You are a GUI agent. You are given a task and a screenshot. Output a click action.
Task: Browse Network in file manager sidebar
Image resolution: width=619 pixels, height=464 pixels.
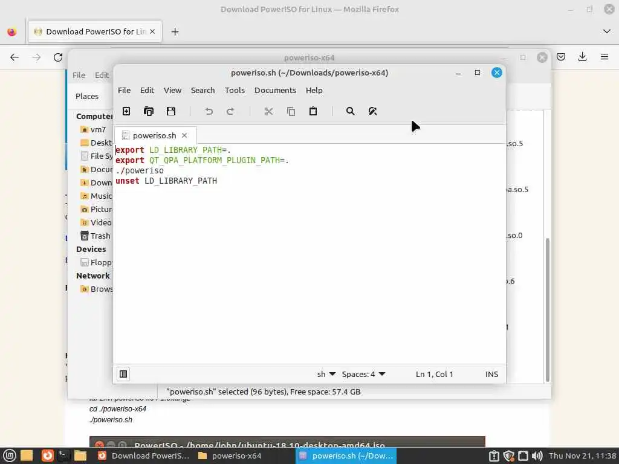(x=96, y=289)
